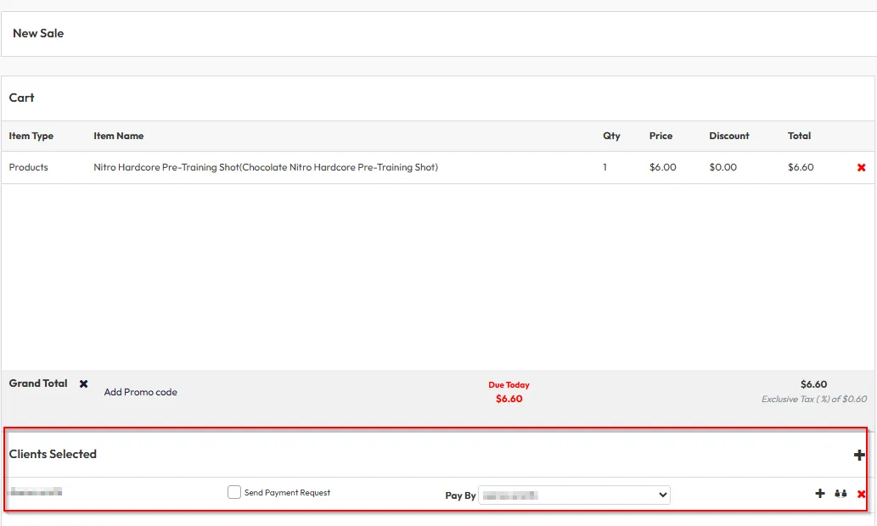Click the Exclusive Tax note text
Viewport: 877px width, 526px height.
[813, 399]
